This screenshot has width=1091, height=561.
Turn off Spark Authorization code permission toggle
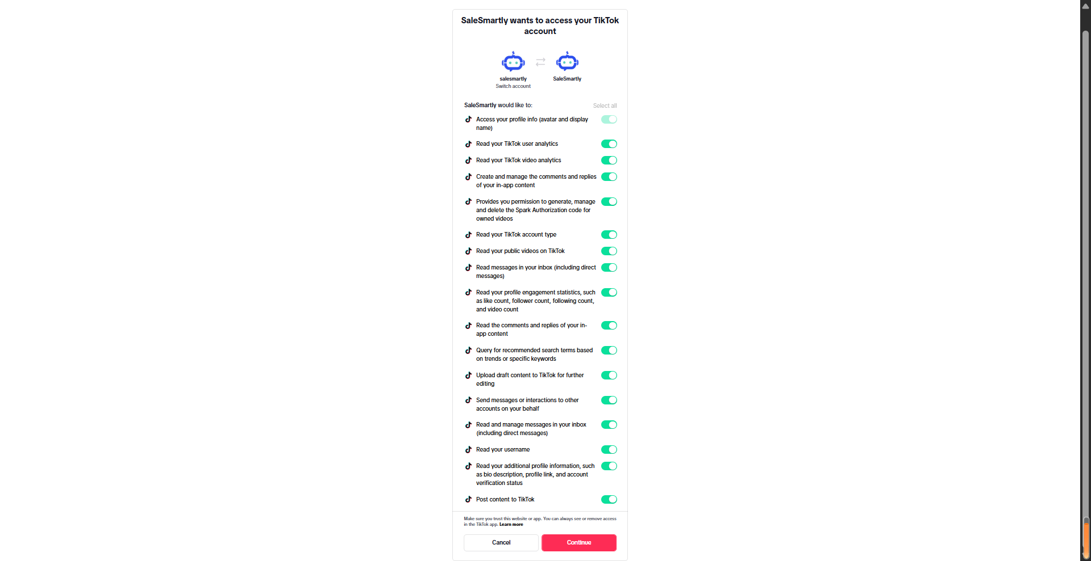pyautogui.click(x=609, y=202)
